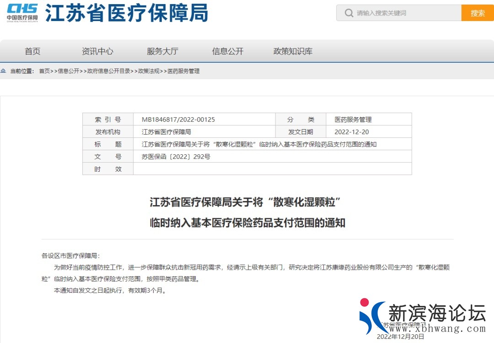The height and width of the screenshot is (343, 494).
Task: Navigate to 政府信息公开目录 breadcrumb
Action: (109, 71)
